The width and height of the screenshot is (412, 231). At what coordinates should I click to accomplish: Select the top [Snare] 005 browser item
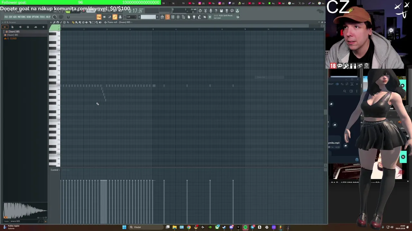pyautogui.click(x=14, y=31)
